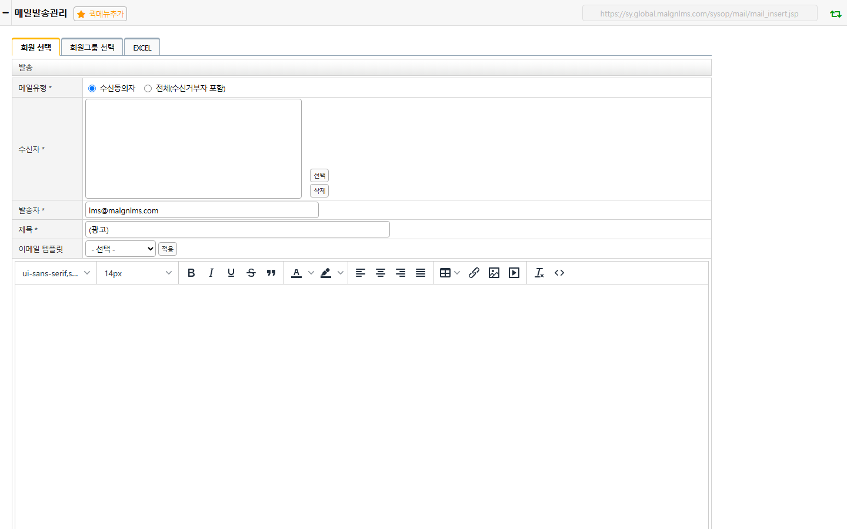The image size is (847, 529).
Task: Expand the text color picker arrow
Action: 311,273
